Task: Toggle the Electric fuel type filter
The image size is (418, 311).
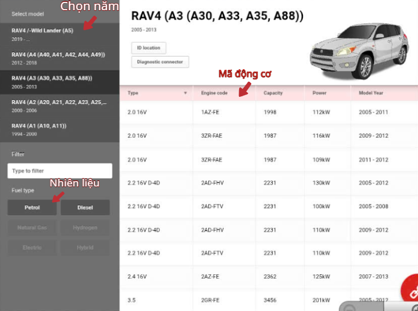Action: tap(33, 247)
